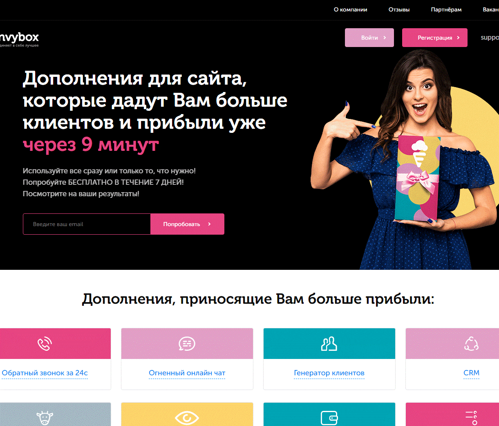The width and height of the screenshot is (499, 426).
Task: Click the client generator people icon
Action: [x=329, y=344]
